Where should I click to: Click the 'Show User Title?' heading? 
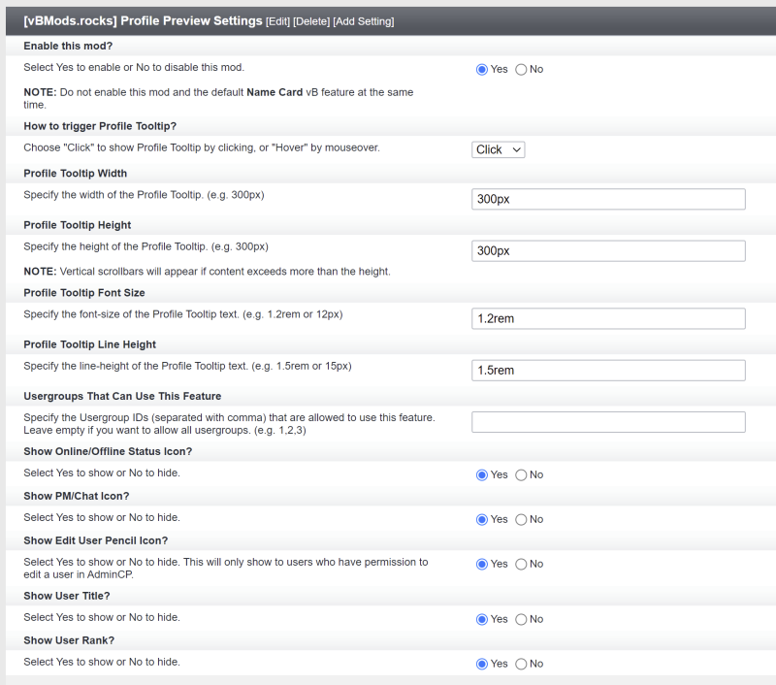pyautogui.click(x=67, y=596)
